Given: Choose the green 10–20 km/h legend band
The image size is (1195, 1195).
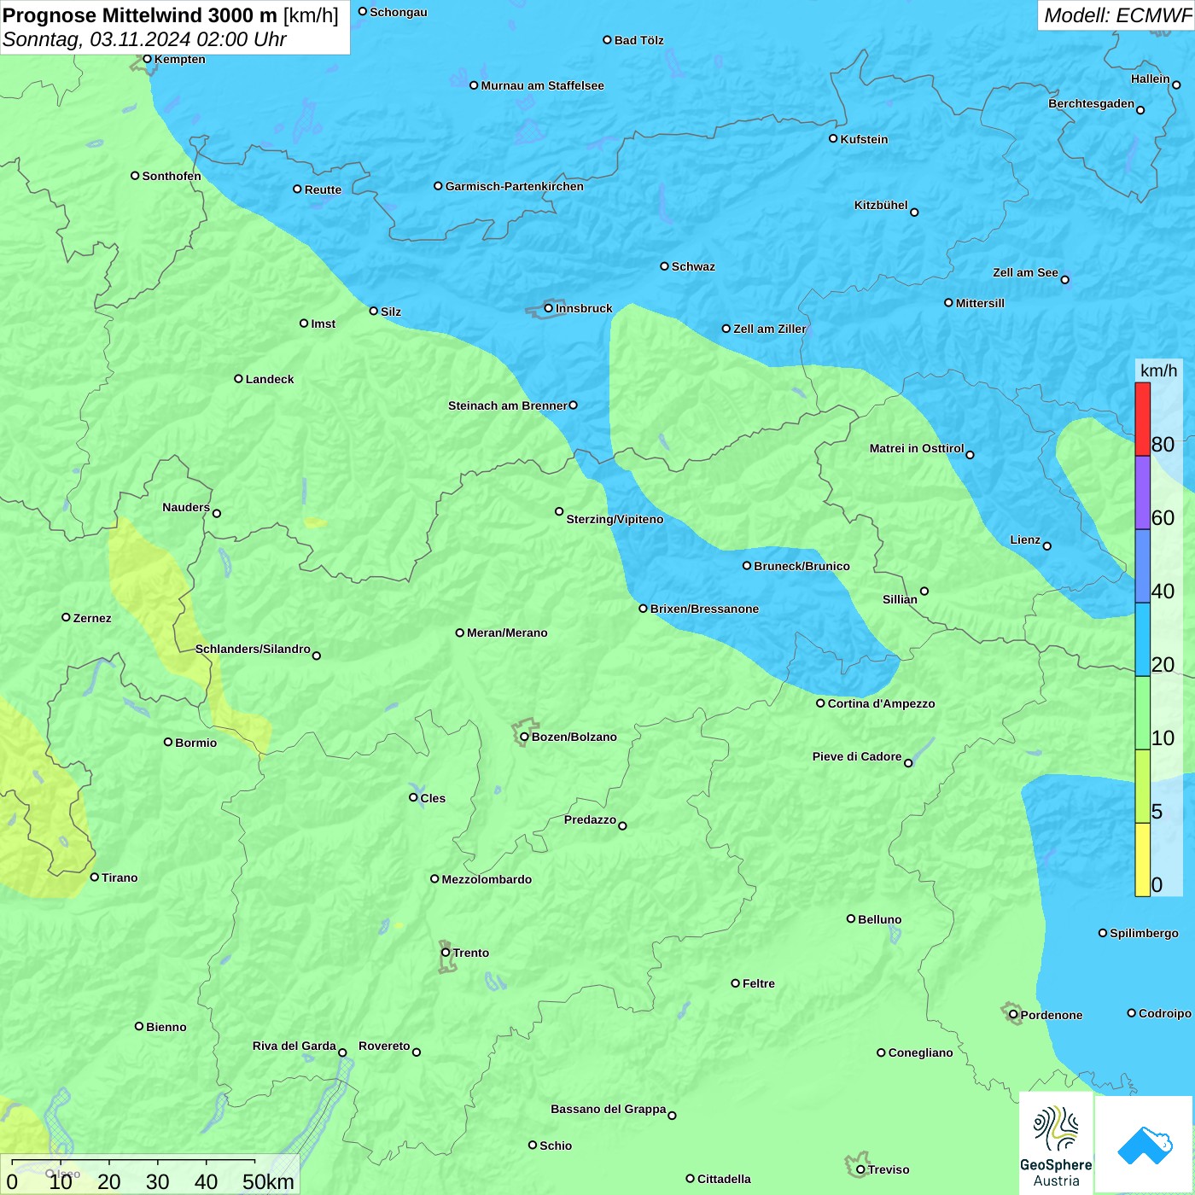Looking at the screenshot, I should [1142, 714].
